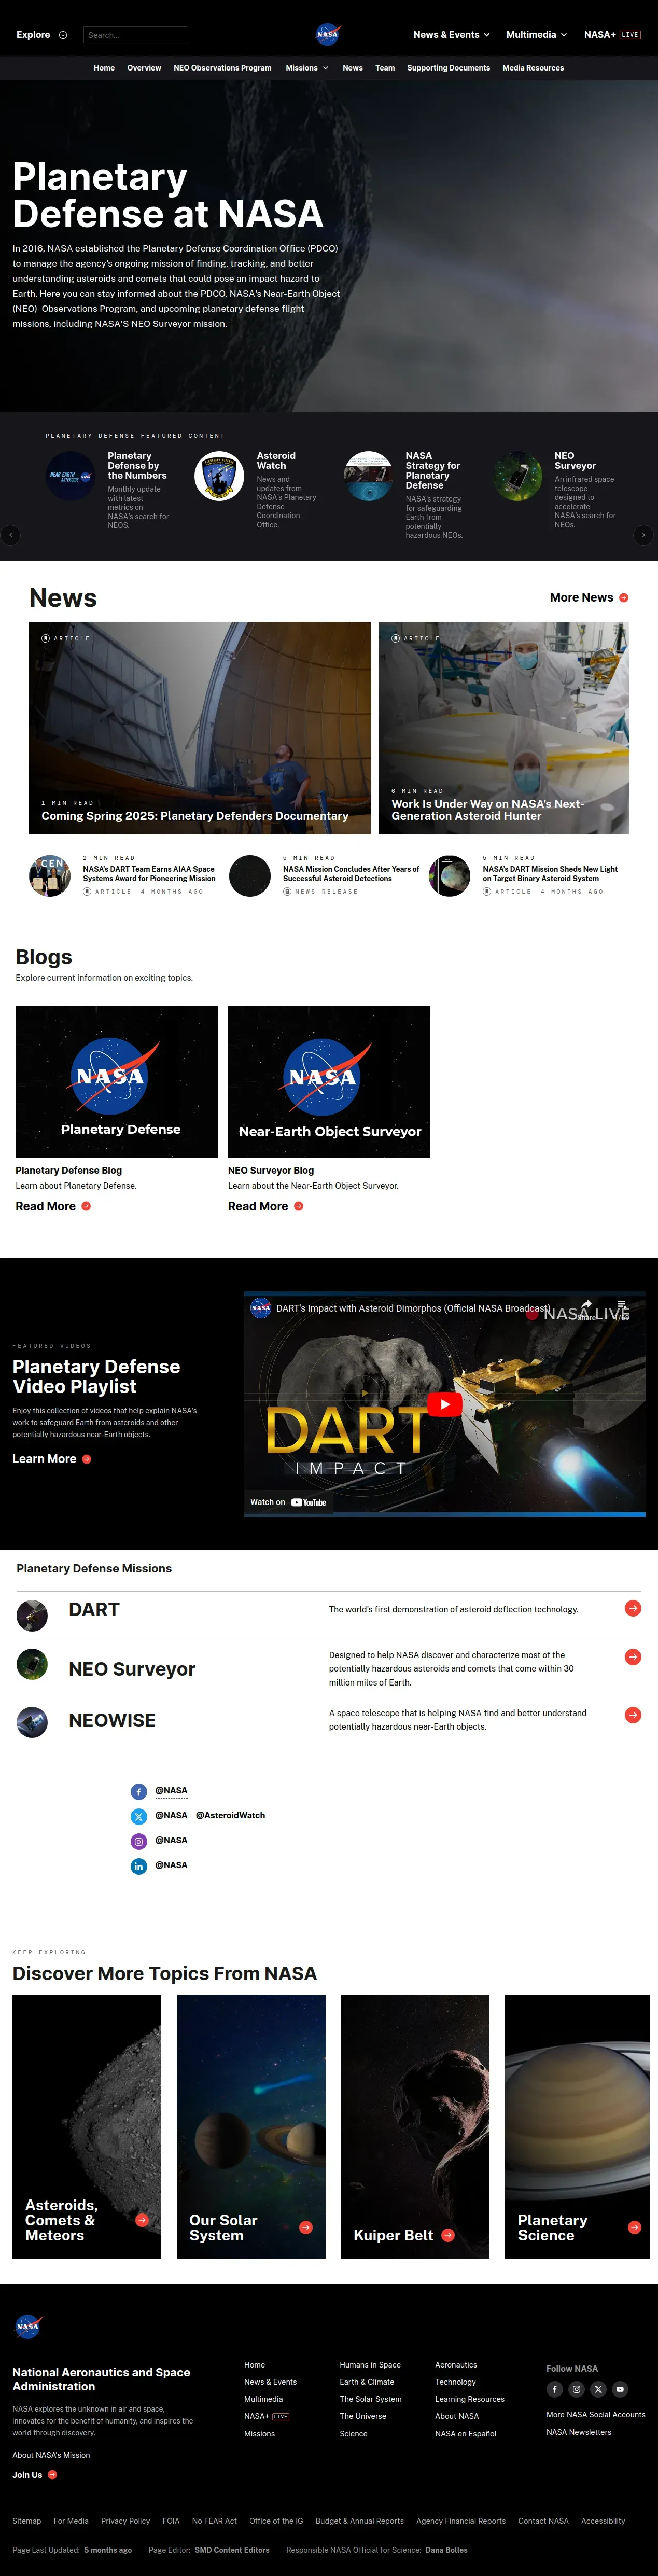Play the DART Impact YouTube video
The image size is (658, 2576).
click(444, 1404)
